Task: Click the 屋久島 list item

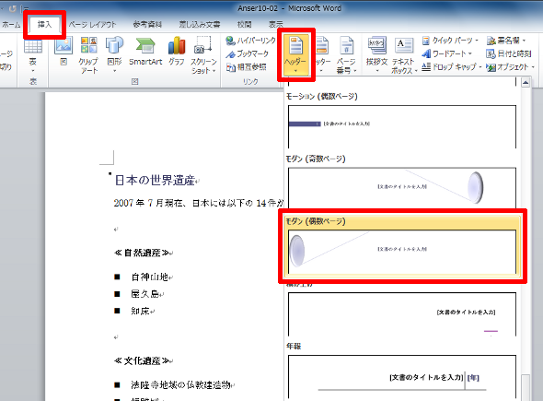Action: [145, 294]
